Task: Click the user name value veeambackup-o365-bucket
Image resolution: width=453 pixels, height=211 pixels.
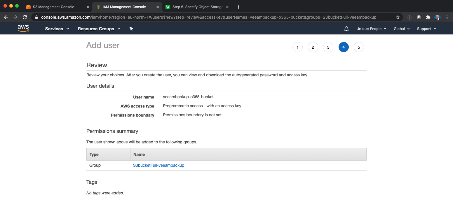Action: click(x=188, y=97)
